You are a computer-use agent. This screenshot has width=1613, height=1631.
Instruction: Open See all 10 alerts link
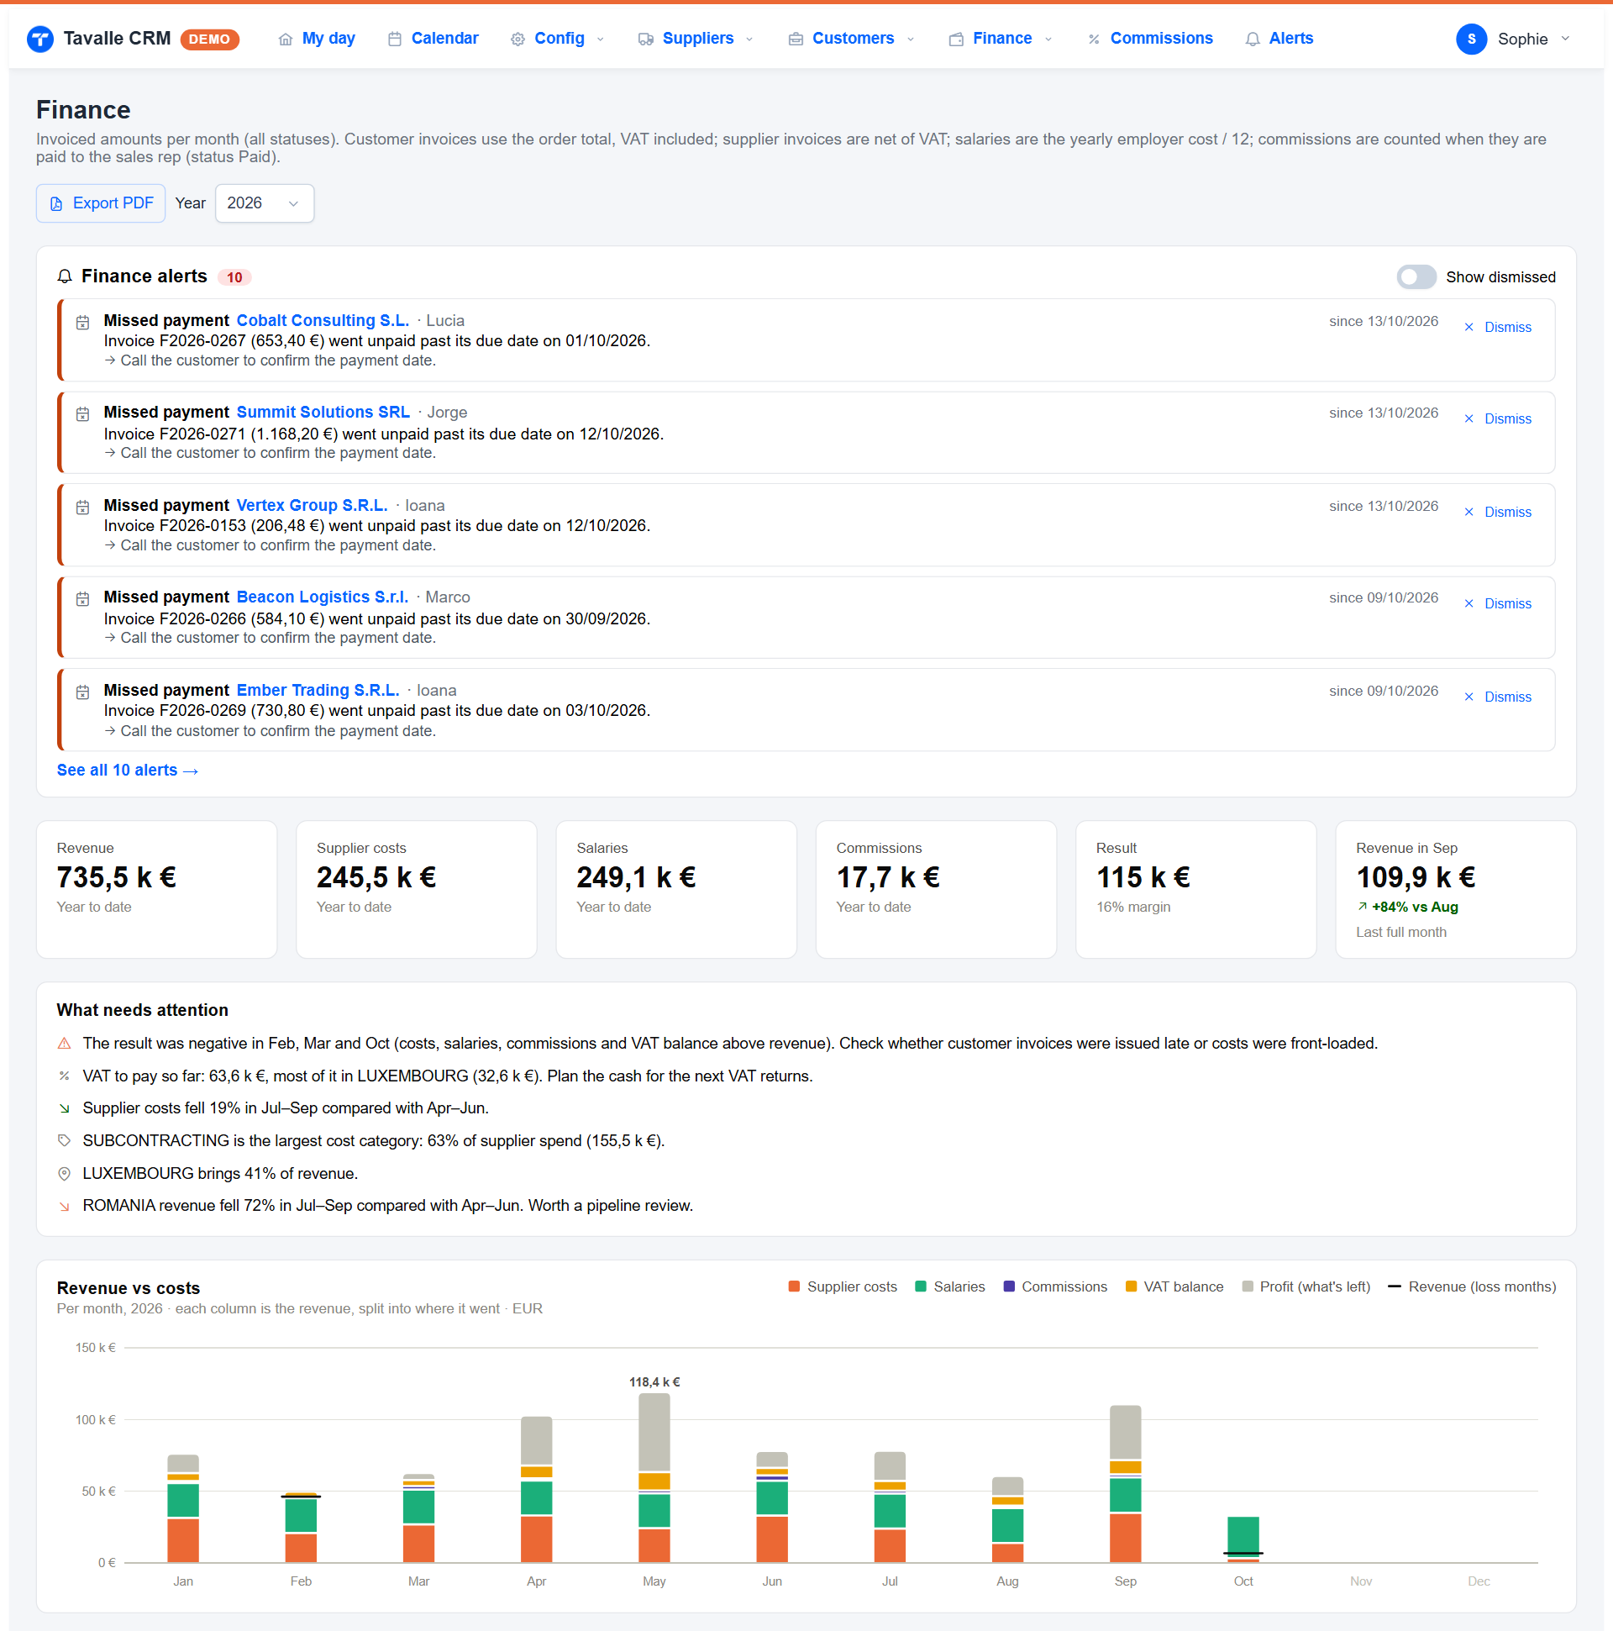point(128,770)
